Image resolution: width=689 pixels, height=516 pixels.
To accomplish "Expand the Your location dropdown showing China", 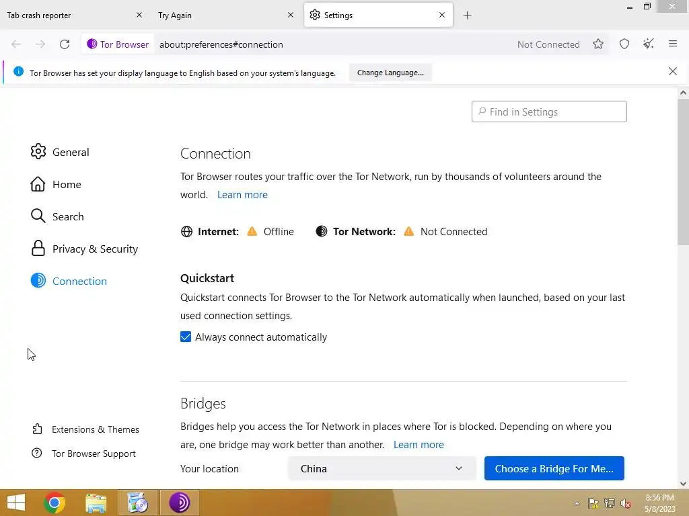I will [x=382, y=468].
